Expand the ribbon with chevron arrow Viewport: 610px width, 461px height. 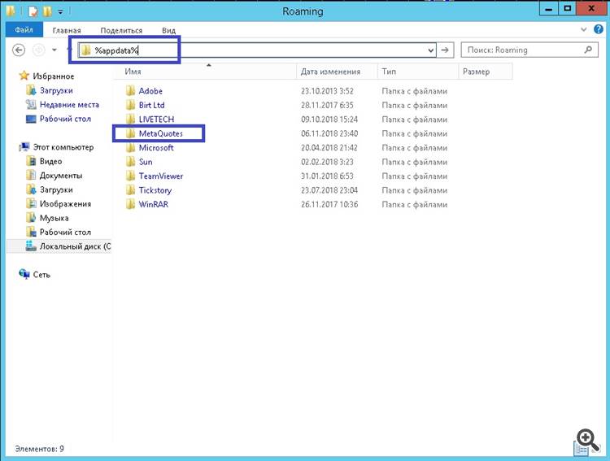pos(583,29)
